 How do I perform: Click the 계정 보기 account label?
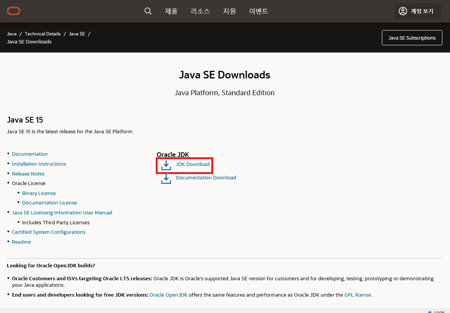coord(422,11)
